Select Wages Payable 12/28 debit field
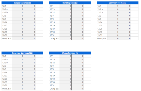141x91 pixels. click(x=65, y=79)
